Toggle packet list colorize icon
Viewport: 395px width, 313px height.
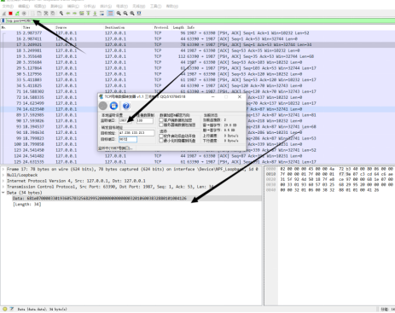click(110, 14)
